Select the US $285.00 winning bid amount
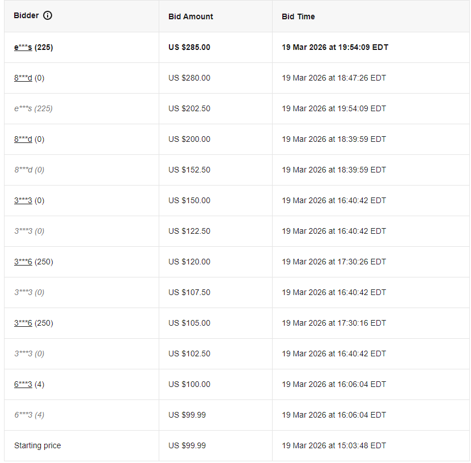This screenshot has height=463, width=471. pos(189,48)
